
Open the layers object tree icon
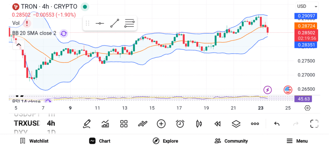236,124
